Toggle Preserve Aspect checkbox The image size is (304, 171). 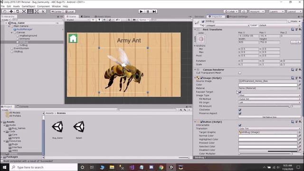[240, 113]
